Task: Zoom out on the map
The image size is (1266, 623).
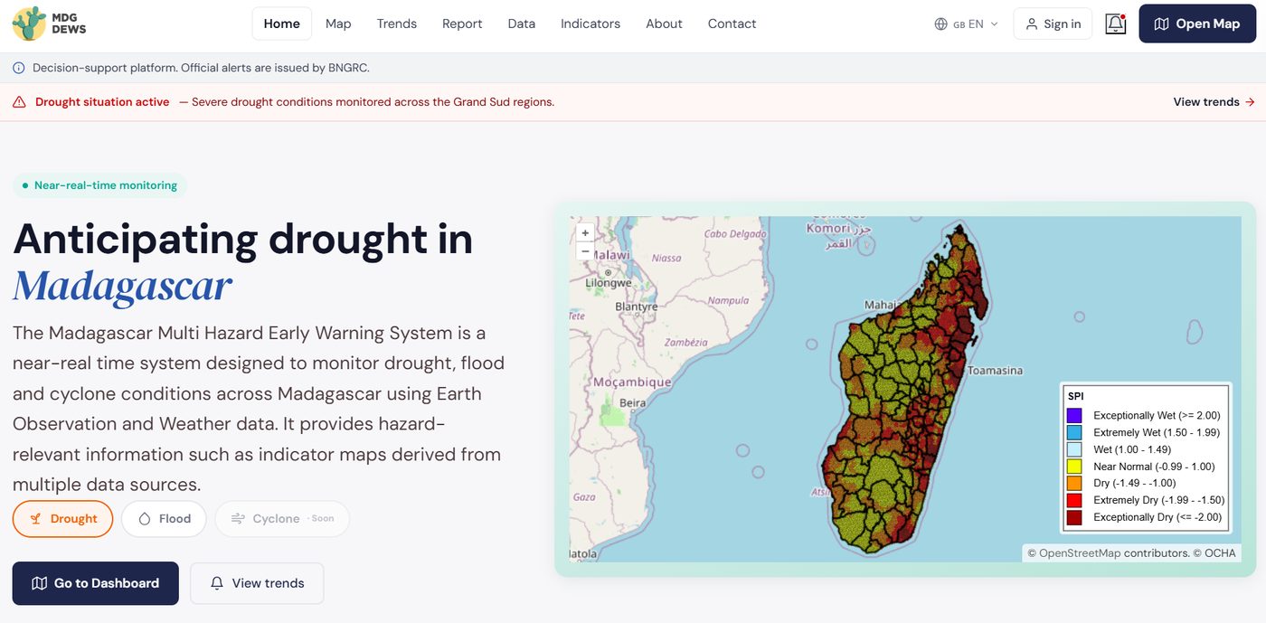Action: click(x=585, y=251)
